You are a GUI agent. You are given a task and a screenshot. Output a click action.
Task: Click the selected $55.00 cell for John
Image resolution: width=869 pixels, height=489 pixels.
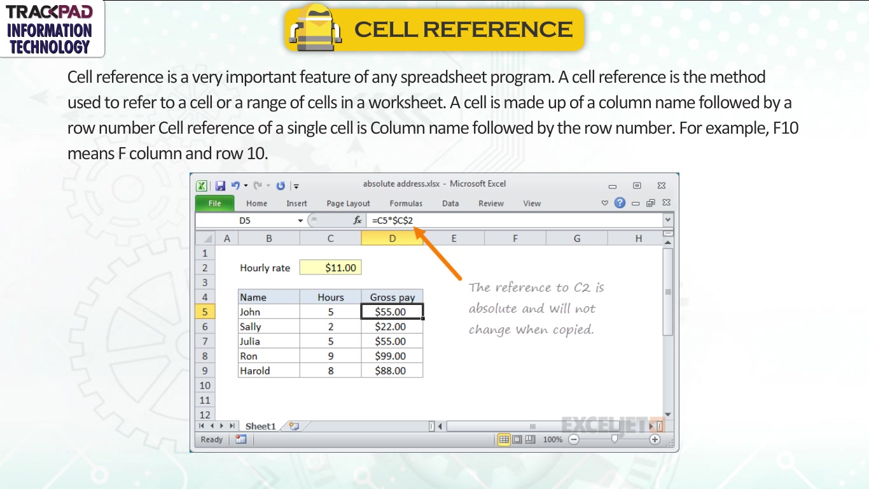point(392,312)
